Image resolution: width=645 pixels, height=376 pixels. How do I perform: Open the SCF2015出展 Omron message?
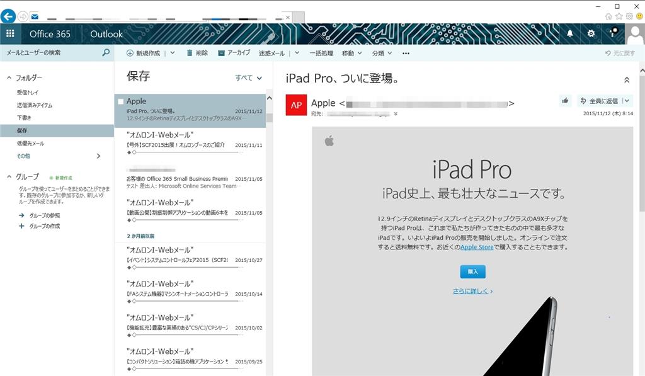[x=190, y=144]
